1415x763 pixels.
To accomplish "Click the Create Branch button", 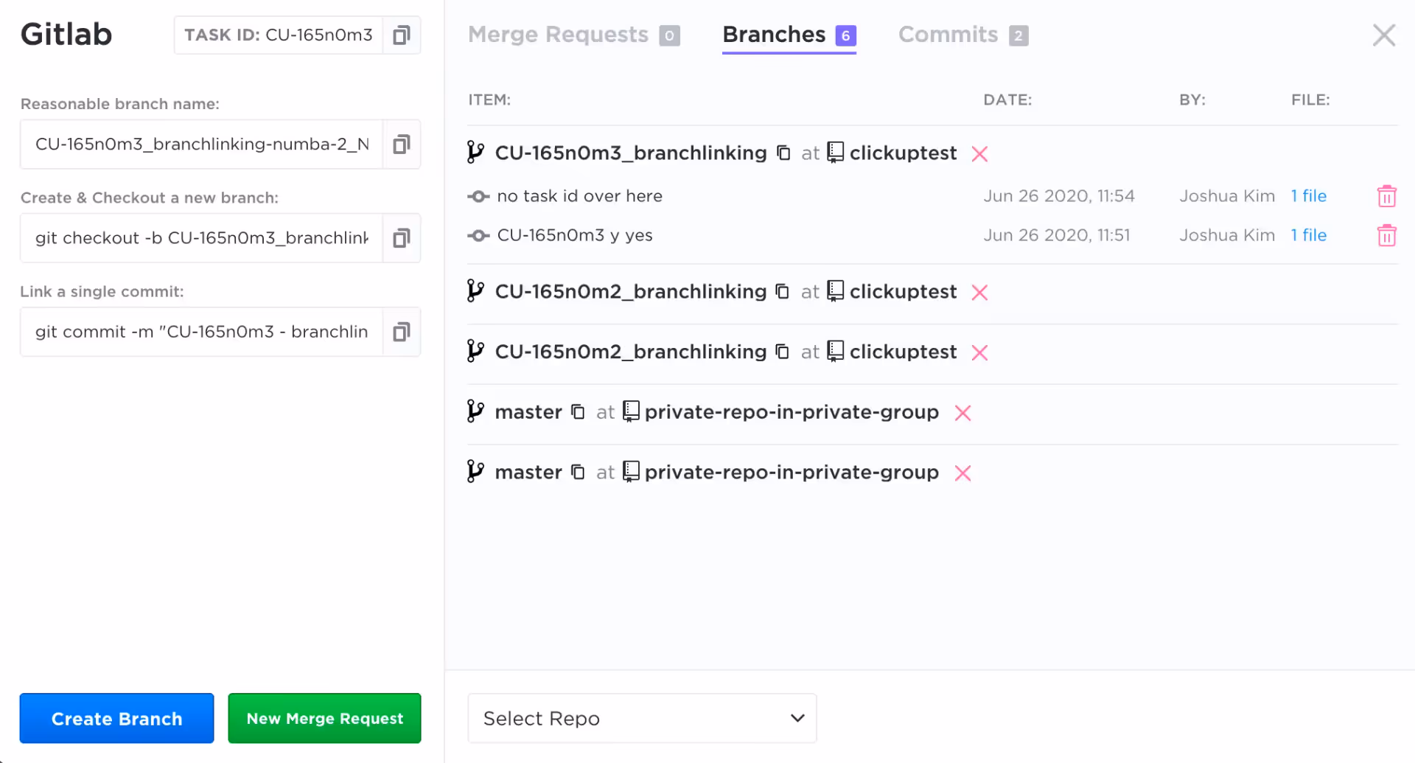I will click(x=116, y=718).
